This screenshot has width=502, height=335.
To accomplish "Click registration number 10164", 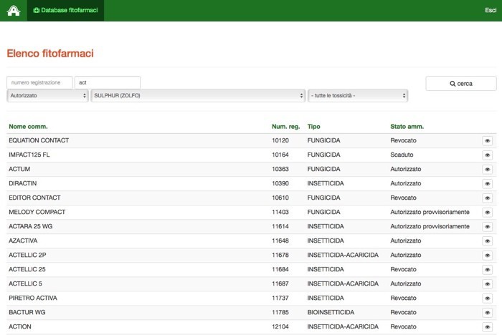I will (280, 155).
